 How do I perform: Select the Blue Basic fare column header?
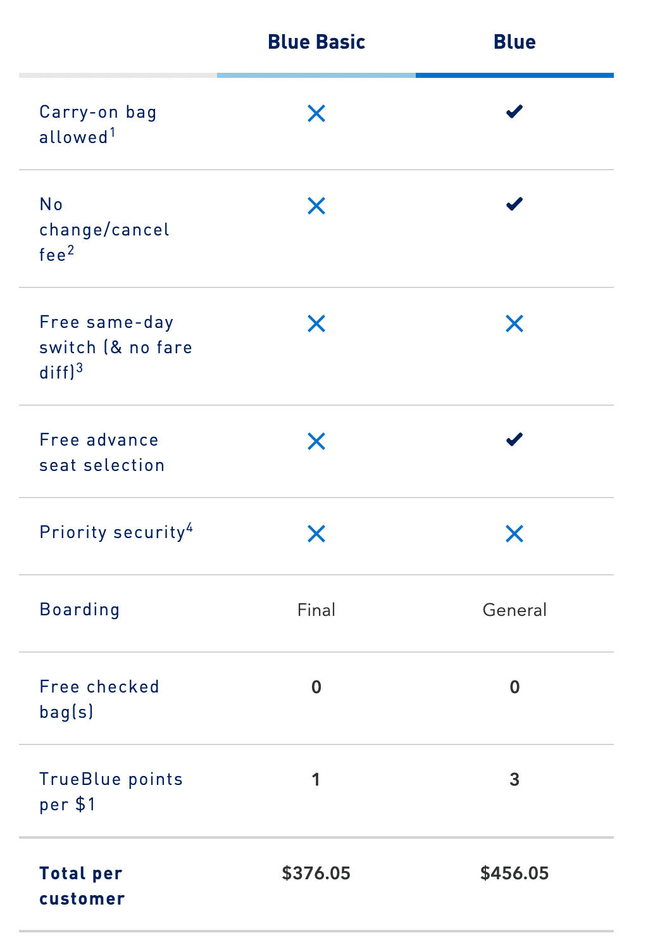pyautogui.click(x=316, y=42)
